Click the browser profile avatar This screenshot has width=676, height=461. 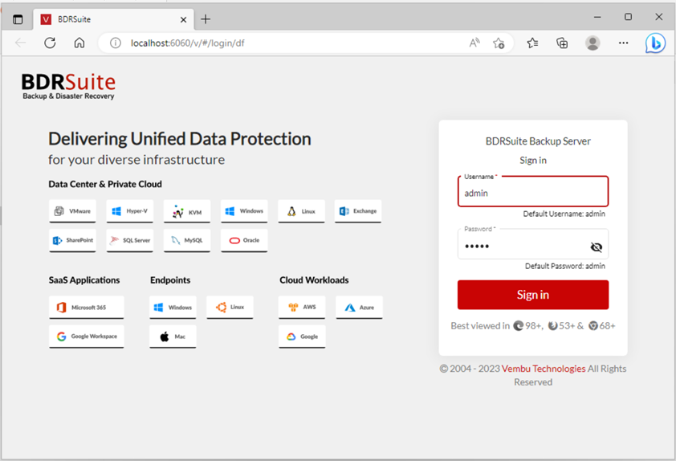point(593,43)
